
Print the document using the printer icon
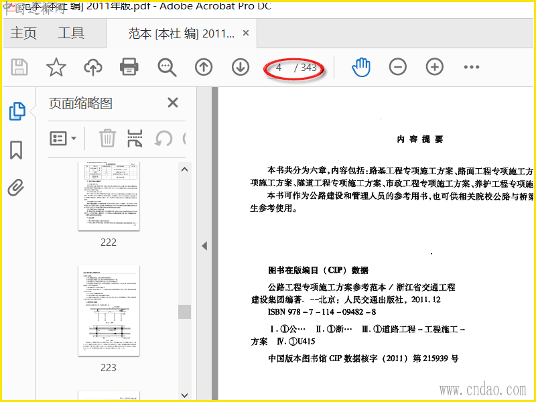coord(129,67)
